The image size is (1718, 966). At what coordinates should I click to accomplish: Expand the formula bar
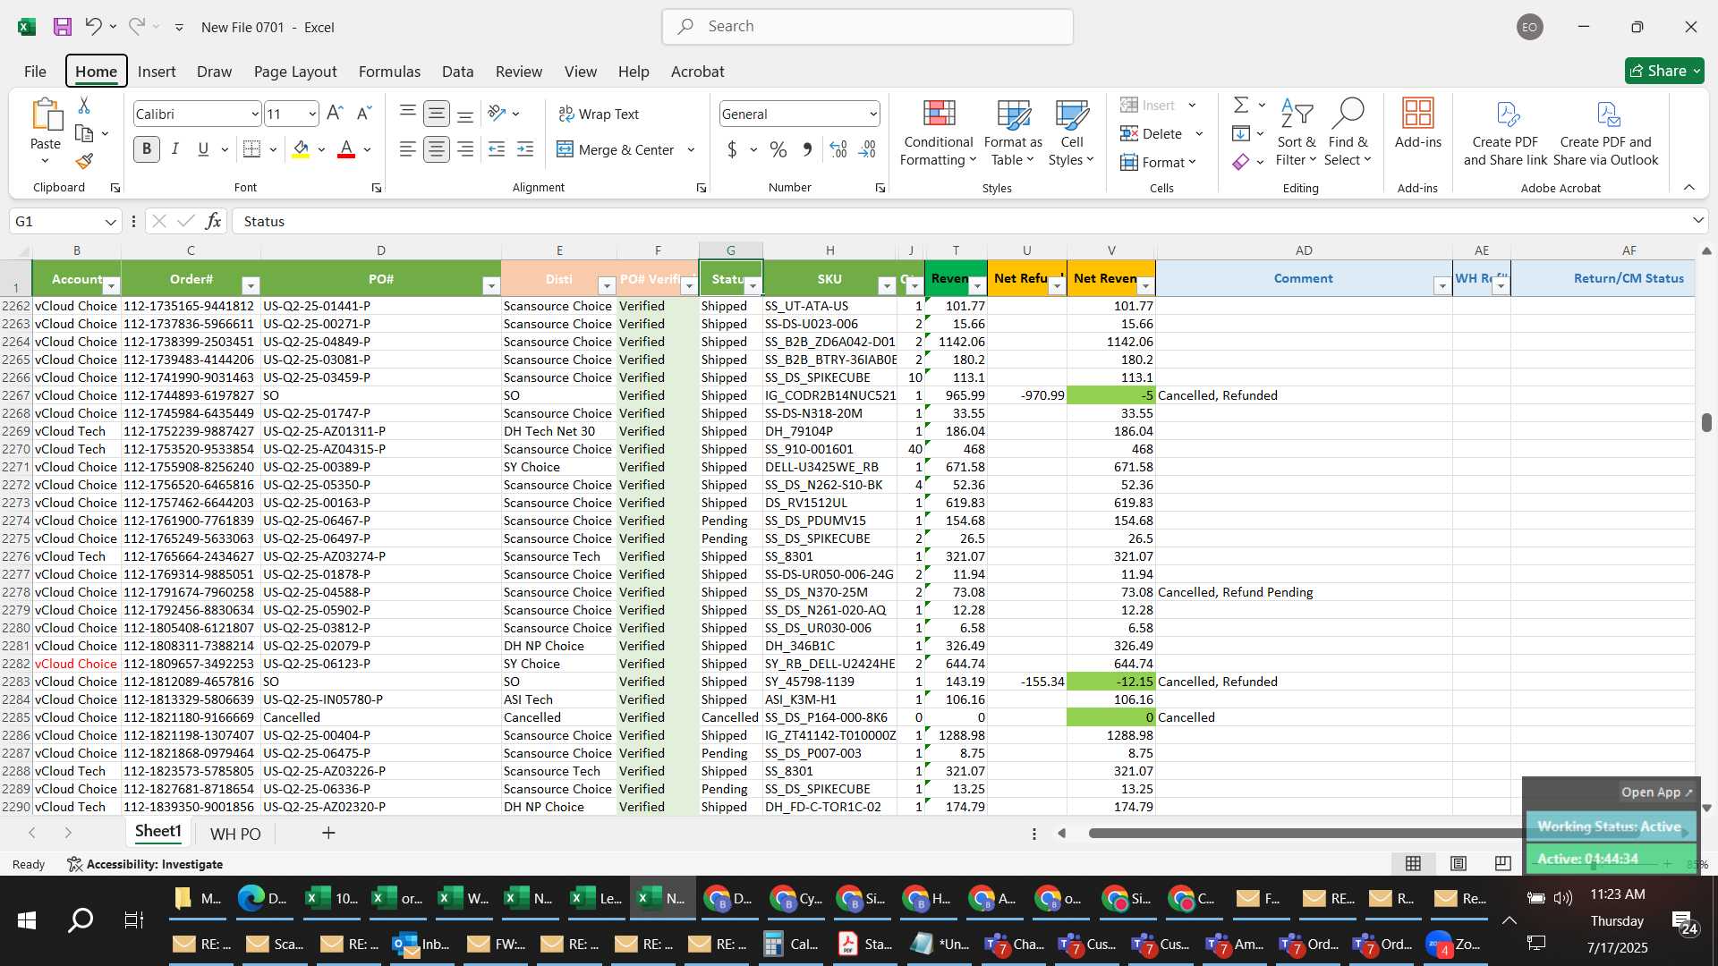(x=1697, y=220)
